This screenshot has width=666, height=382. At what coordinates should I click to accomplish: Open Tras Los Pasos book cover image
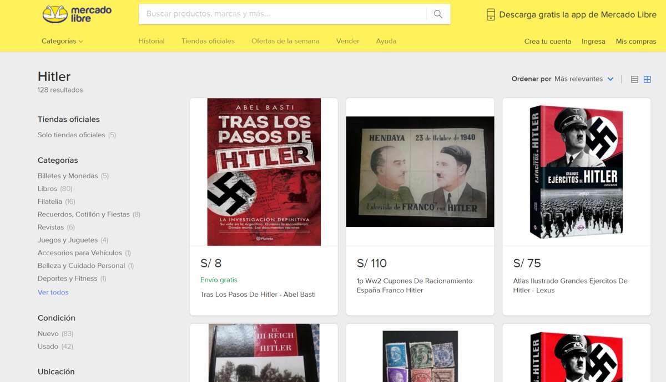tap(264, 172)
